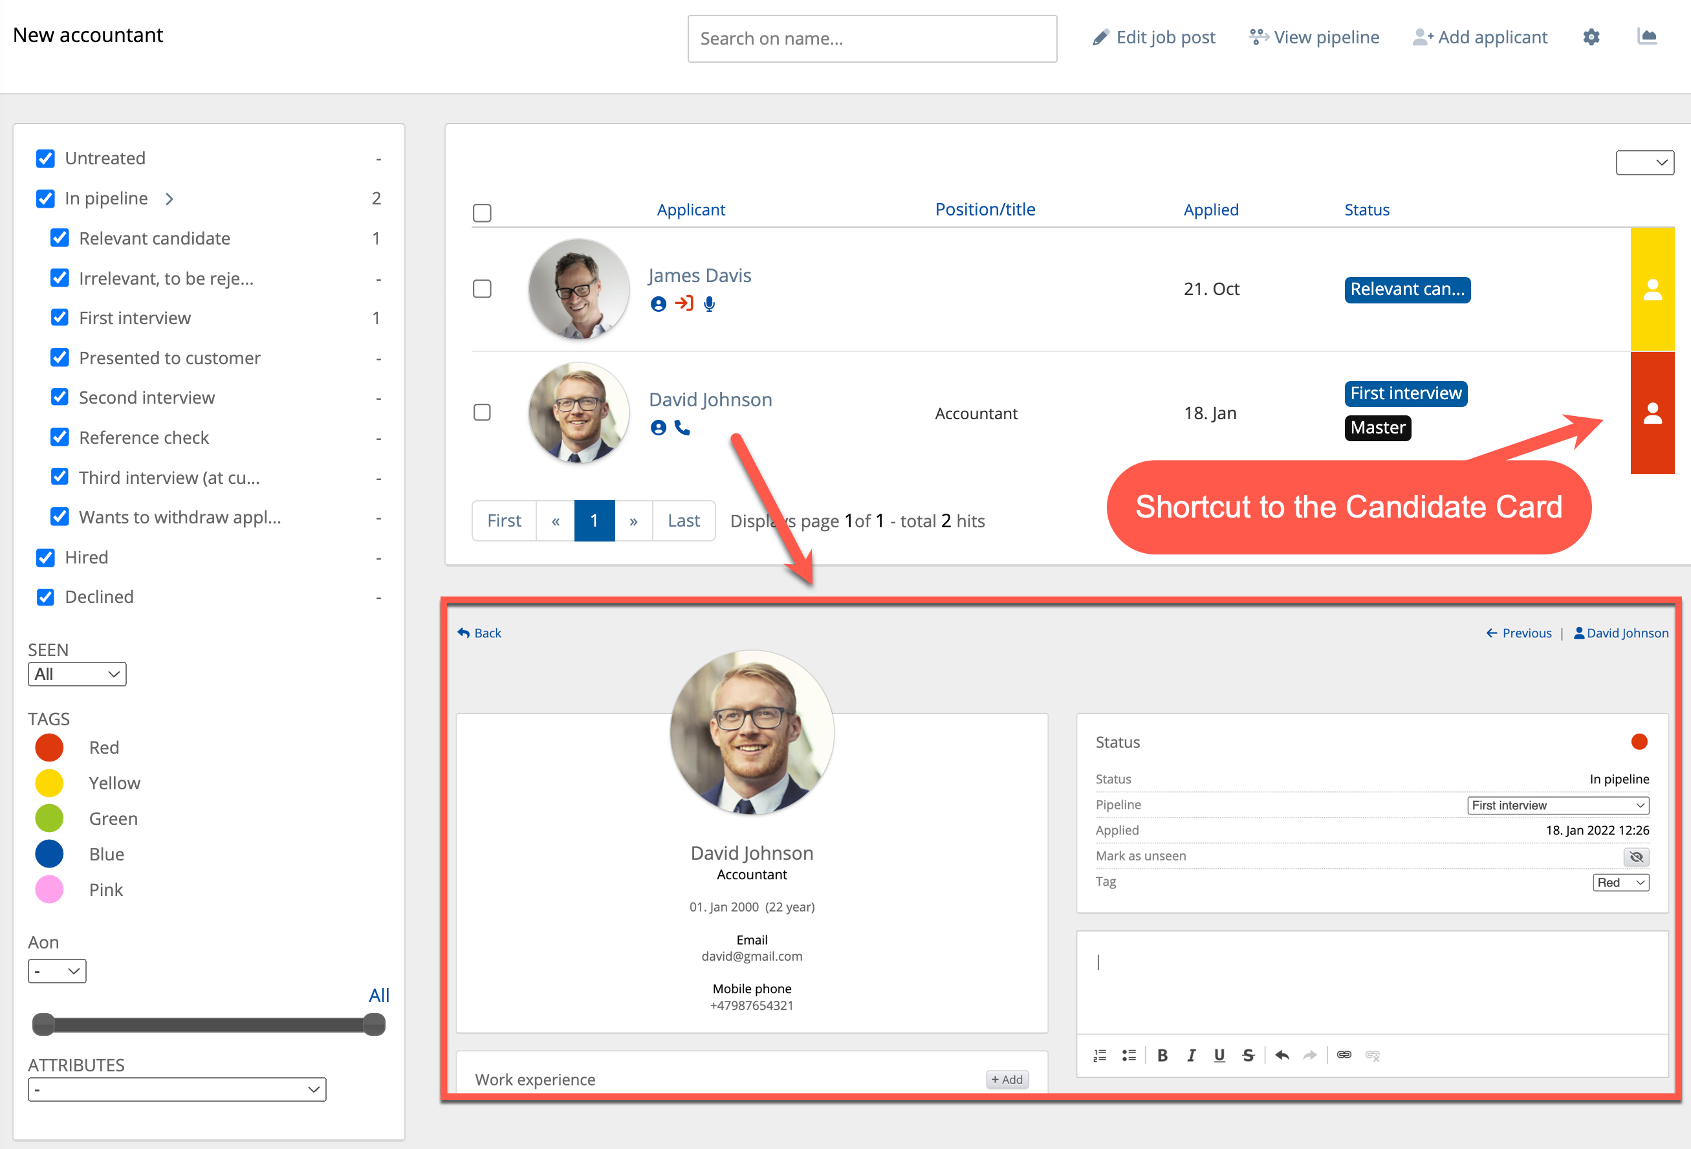Viewport: 1691px width, 1149px height.
Task: Open the Aon dropdown
Action: (57, 970)
